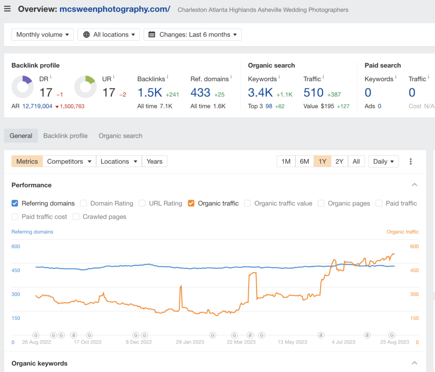Click info icon beside Paid search Keywords

pos(395,77)
